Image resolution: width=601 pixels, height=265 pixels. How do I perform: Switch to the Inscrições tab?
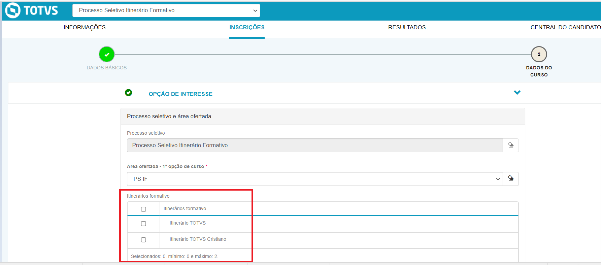click(247, 27)
